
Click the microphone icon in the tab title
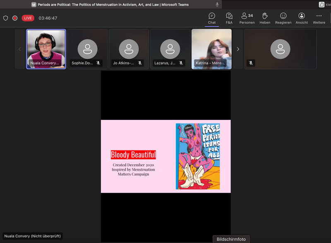pyautogui.click(x=217, y=5)
